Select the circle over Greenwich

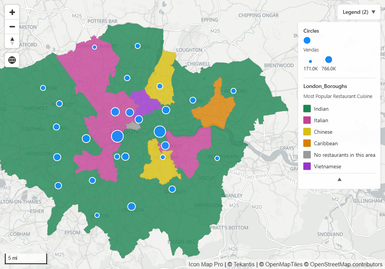point(165,146)
